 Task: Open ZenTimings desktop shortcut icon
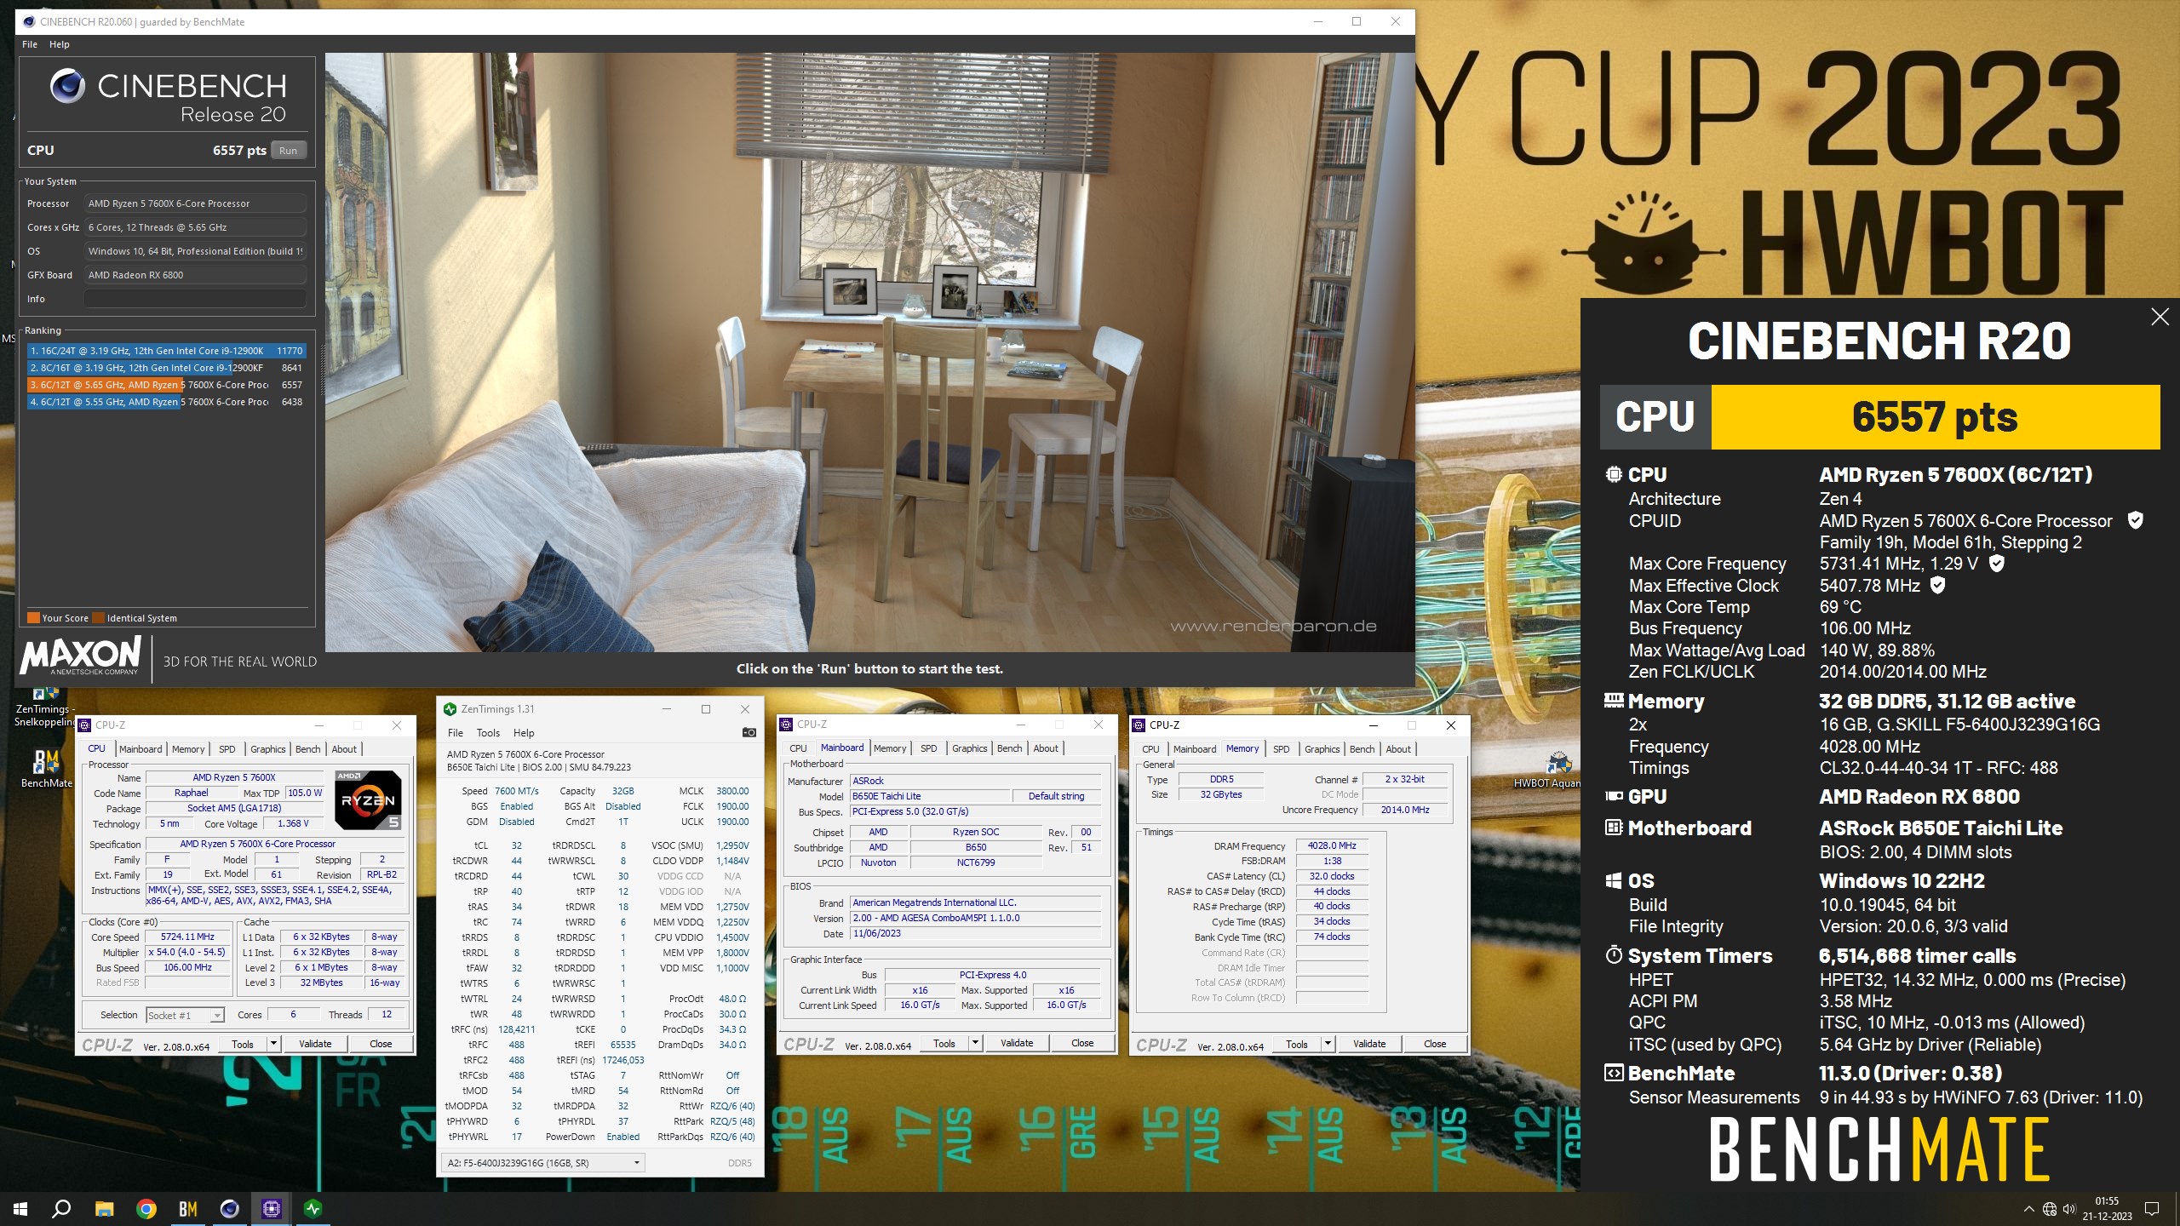click(x=44, y=708)
